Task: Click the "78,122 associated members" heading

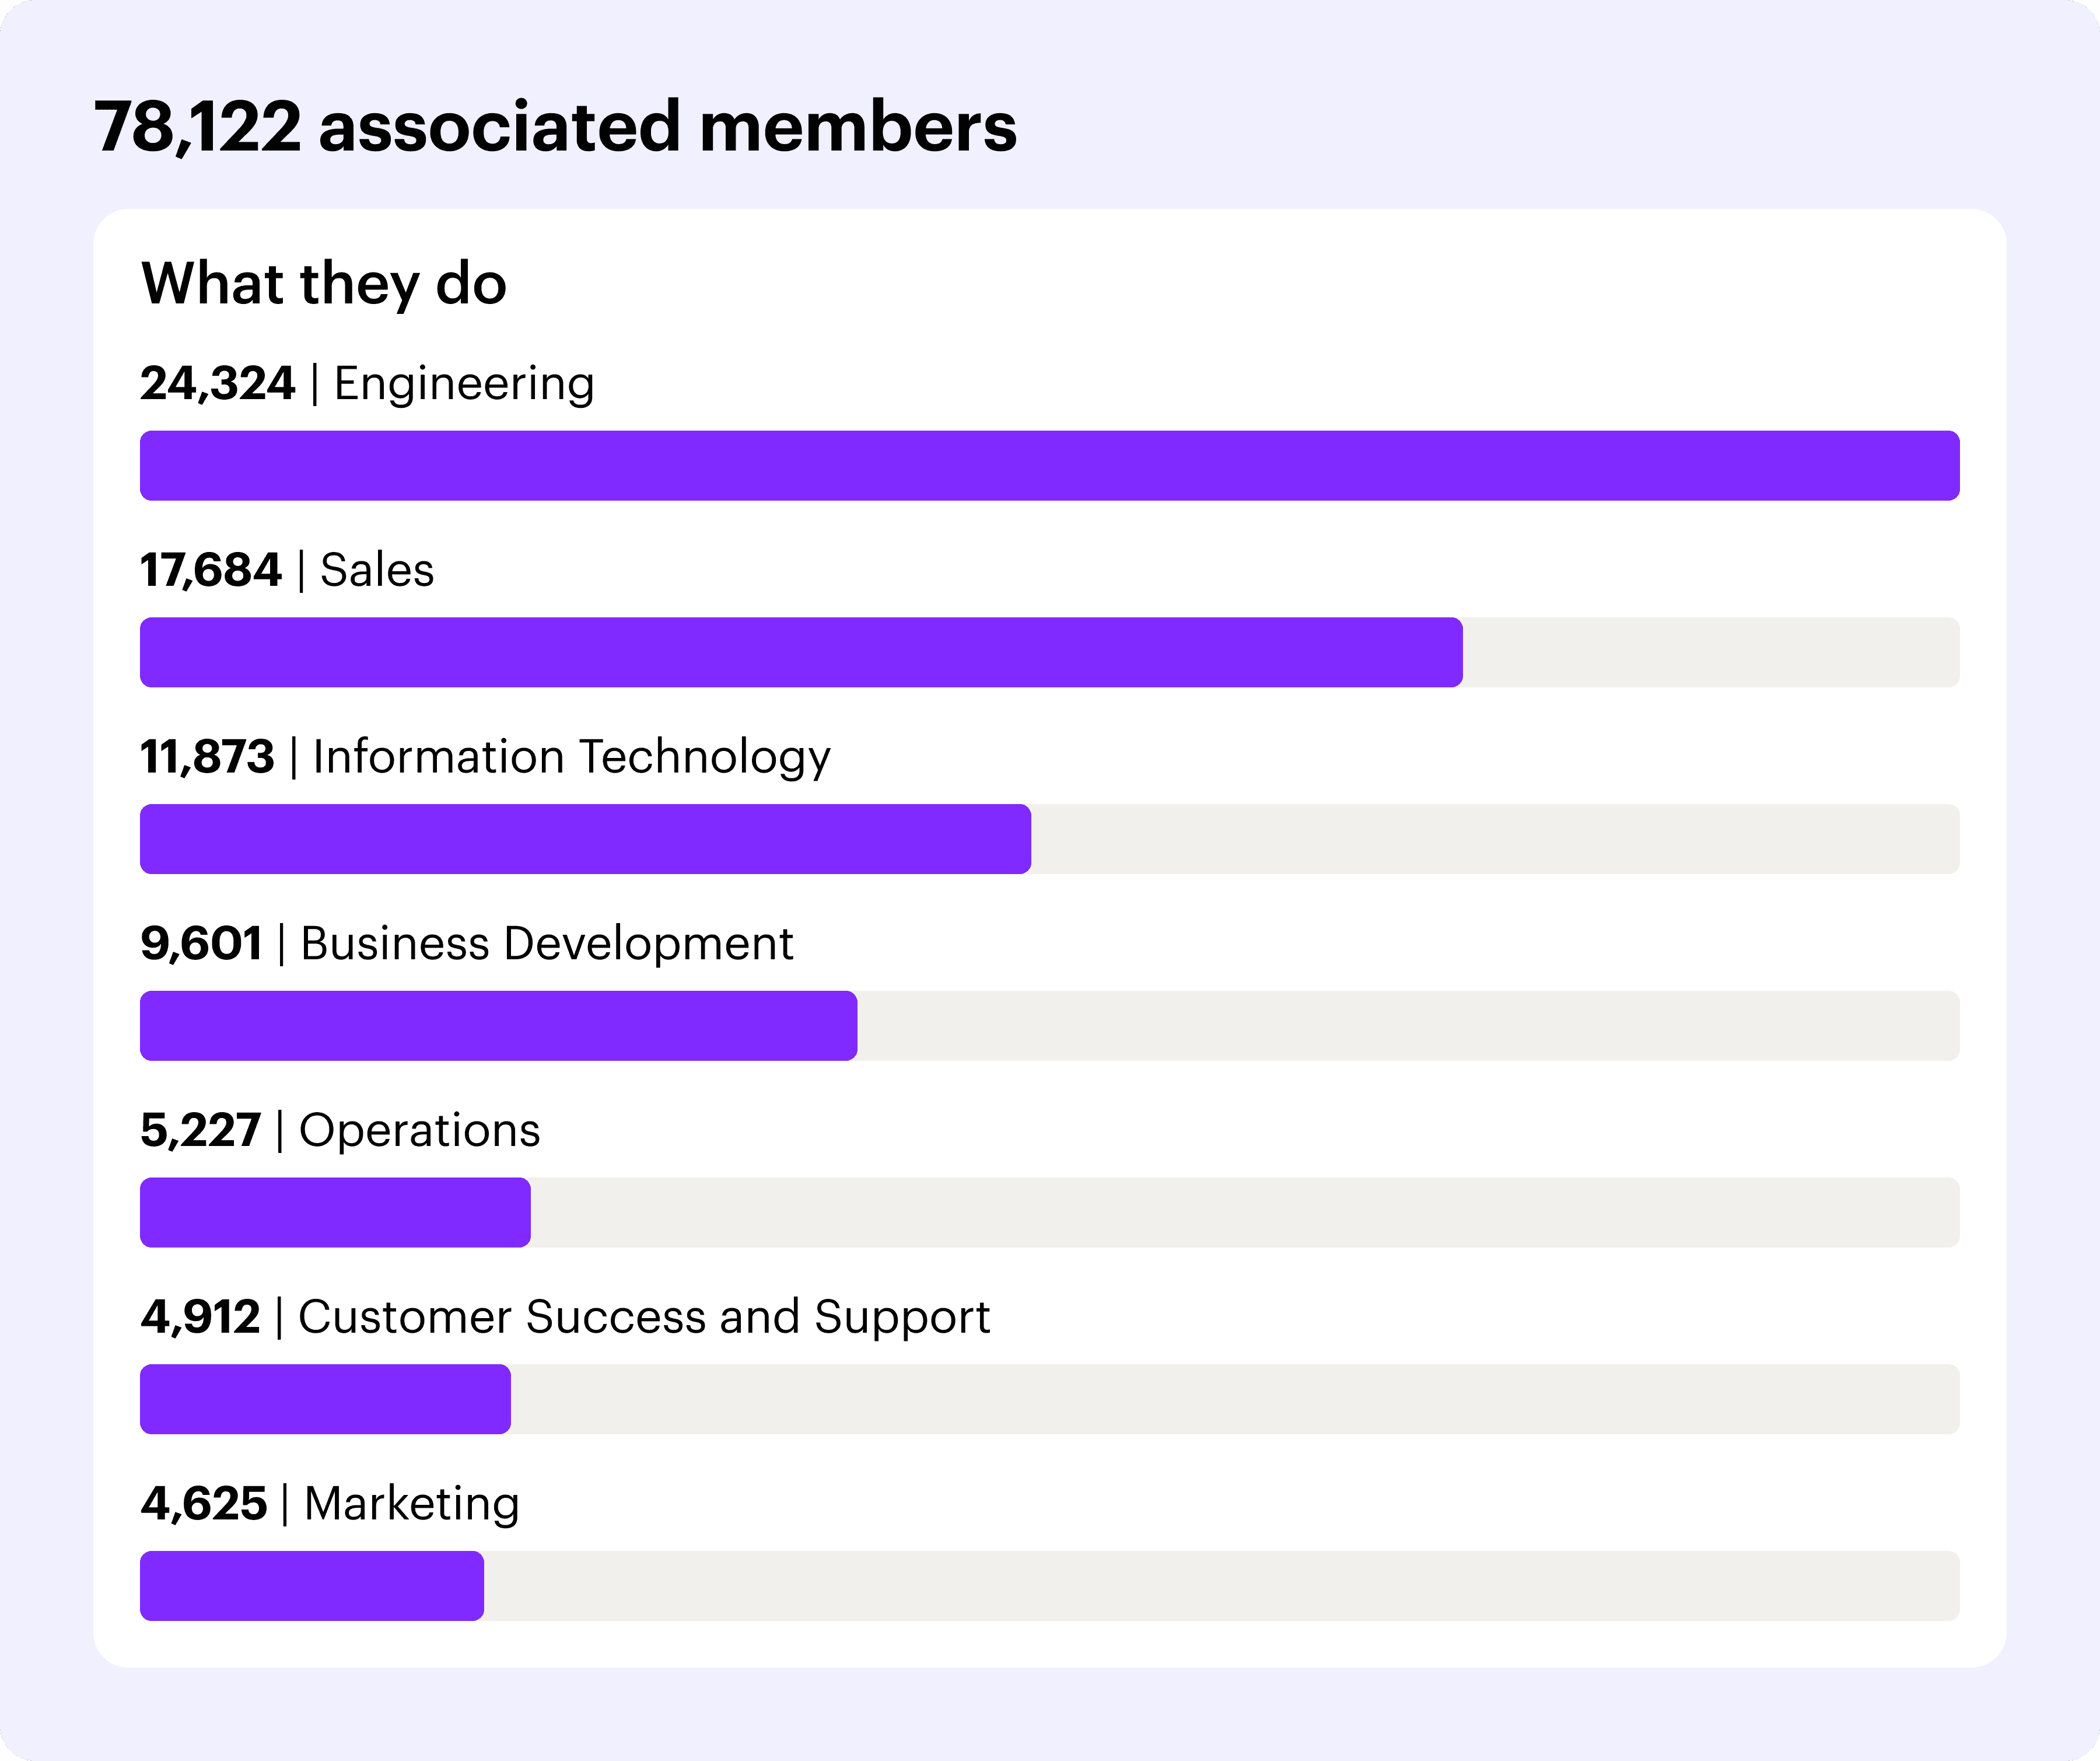Action: click(x=555, y=128)
